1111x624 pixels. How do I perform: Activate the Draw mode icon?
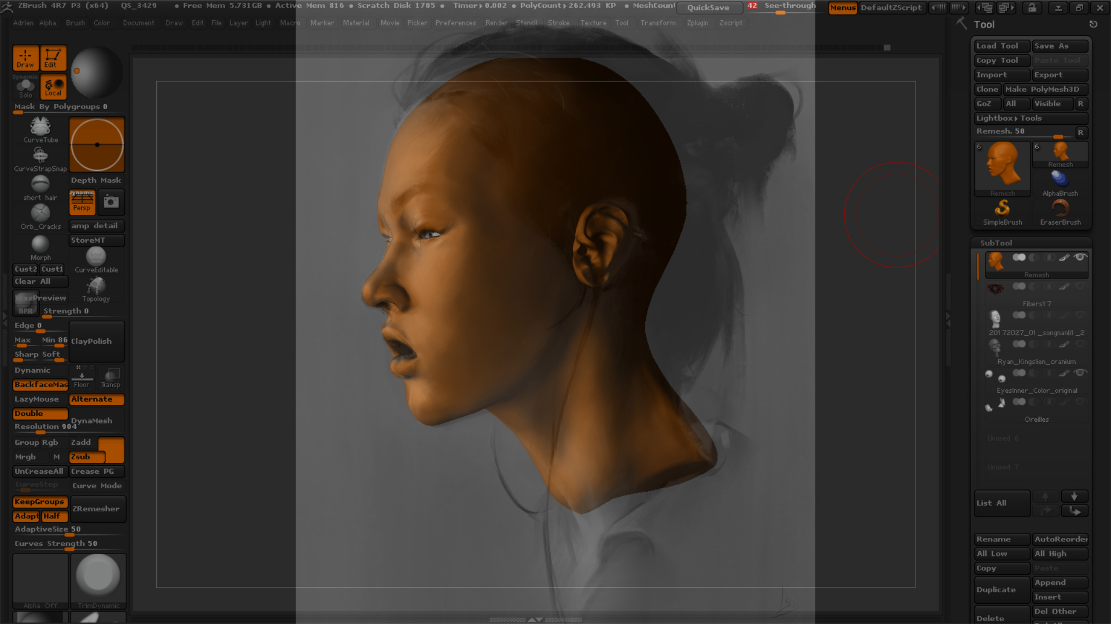[x=25, y=58]
